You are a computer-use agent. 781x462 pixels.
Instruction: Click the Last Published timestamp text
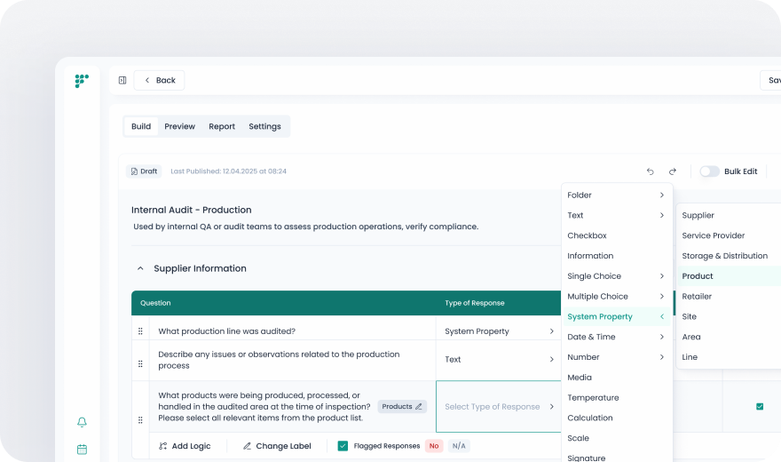(229, 171)
